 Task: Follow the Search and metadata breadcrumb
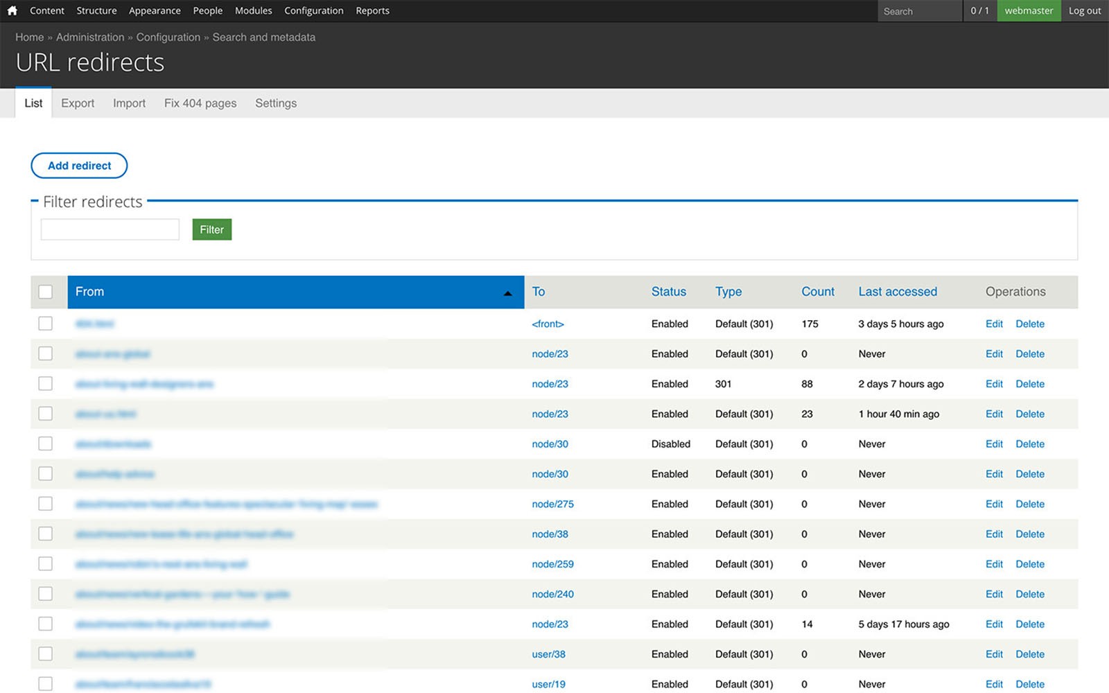[x=263, y=37]
